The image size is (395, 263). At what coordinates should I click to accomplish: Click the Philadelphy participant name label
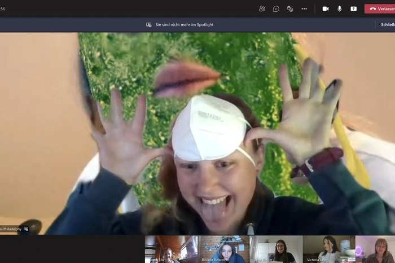click(x=11, y=229)
